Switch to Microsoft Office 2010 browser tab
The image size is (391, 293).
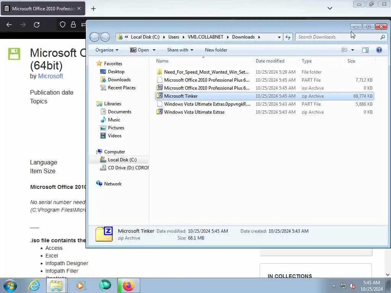click(x=43, y=8)
